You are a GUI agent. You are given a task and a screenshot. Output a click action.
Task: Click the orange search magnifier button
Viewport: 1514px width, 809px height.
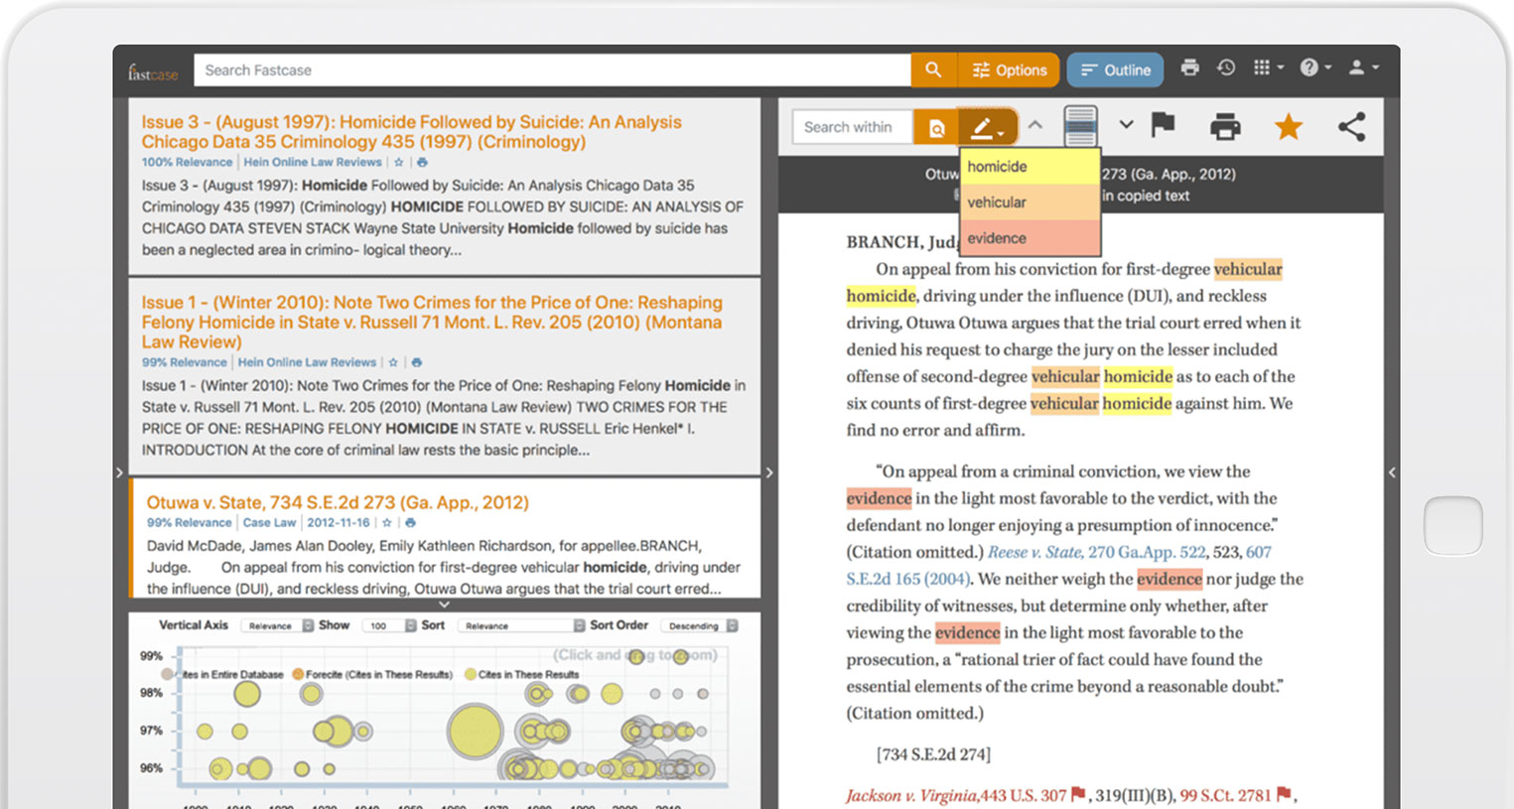933,70
